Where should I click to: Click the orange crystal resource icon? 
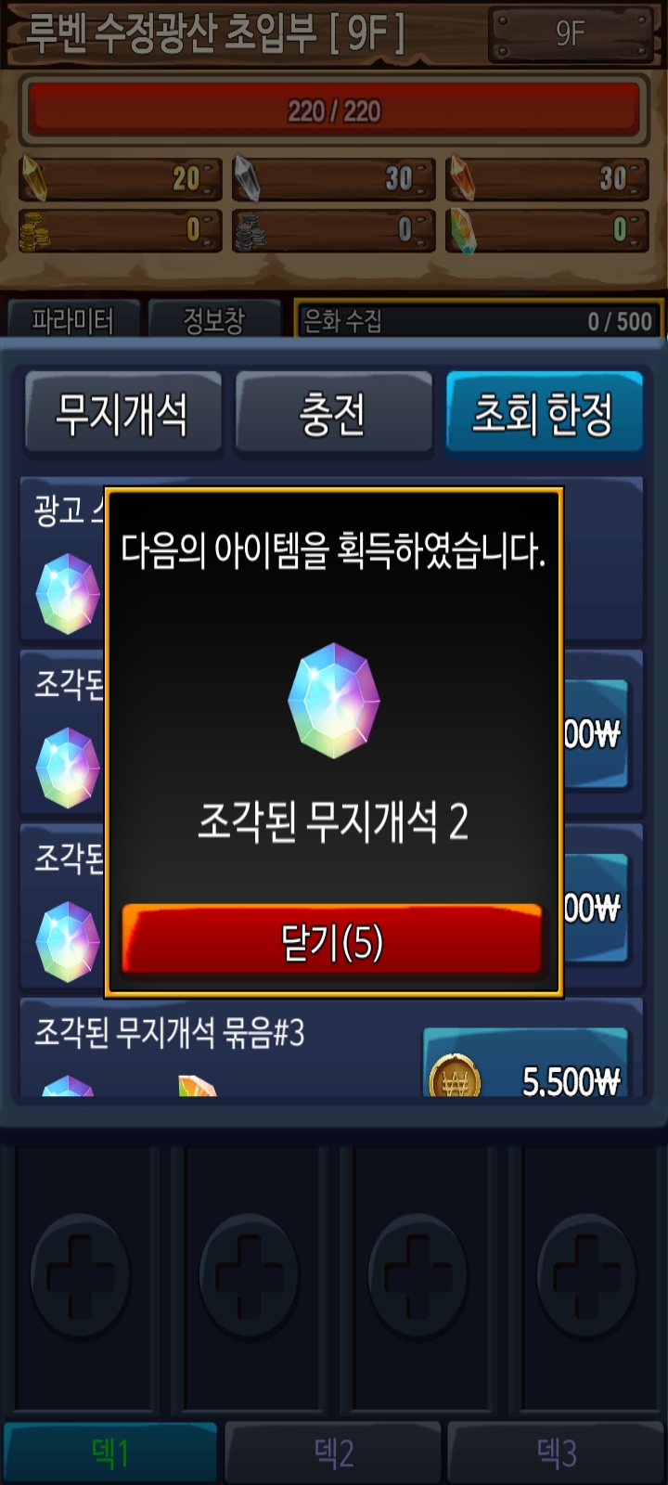click(x=461, y=178)
